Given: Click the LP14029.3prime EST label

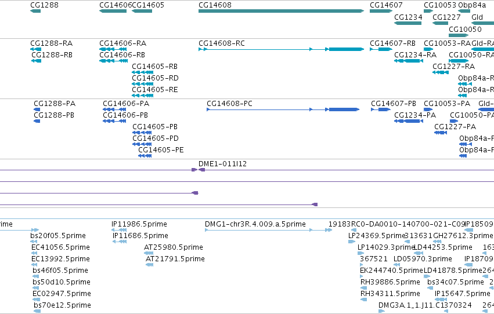Looking at the screenshot, I should pos(385,247).
